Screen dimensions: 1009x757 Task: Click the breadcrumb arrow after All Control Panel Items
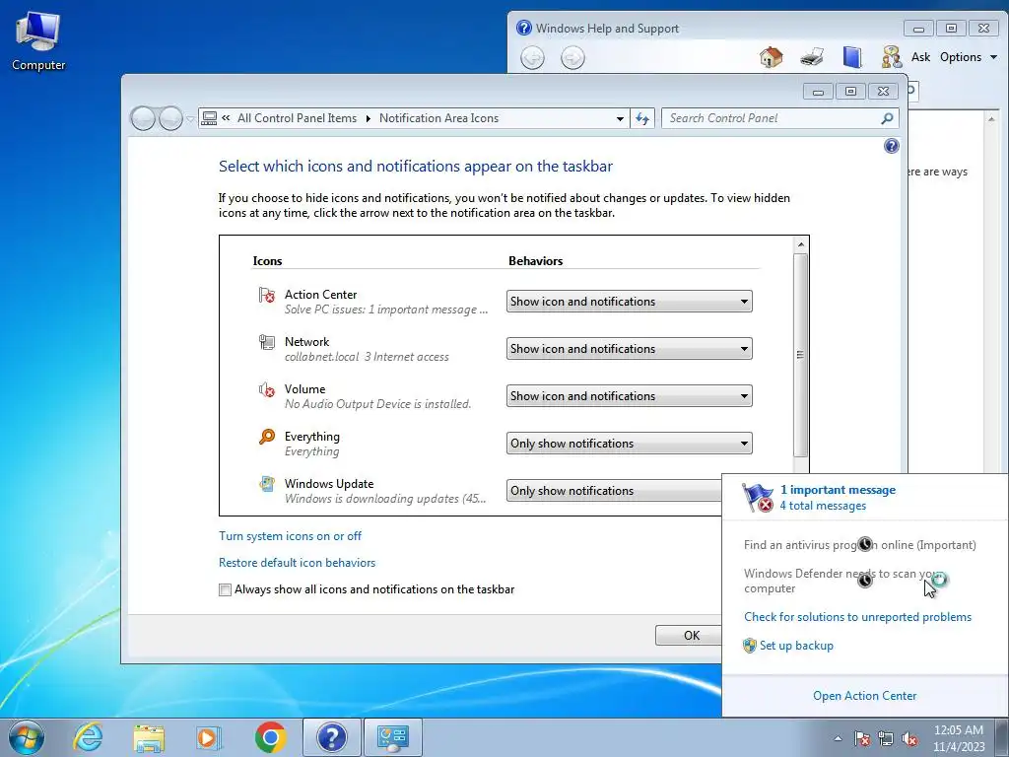(369, 118)
